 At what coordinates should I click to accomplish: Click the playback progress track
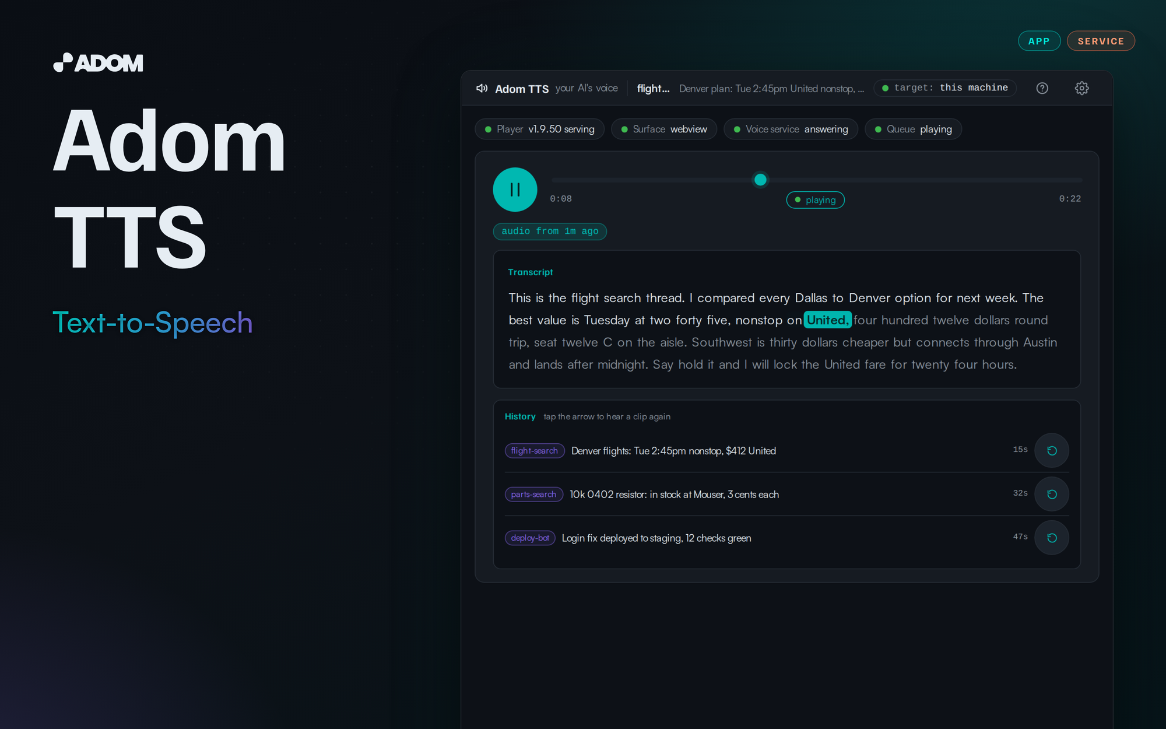pyautogui.click(x=817, y=180)
